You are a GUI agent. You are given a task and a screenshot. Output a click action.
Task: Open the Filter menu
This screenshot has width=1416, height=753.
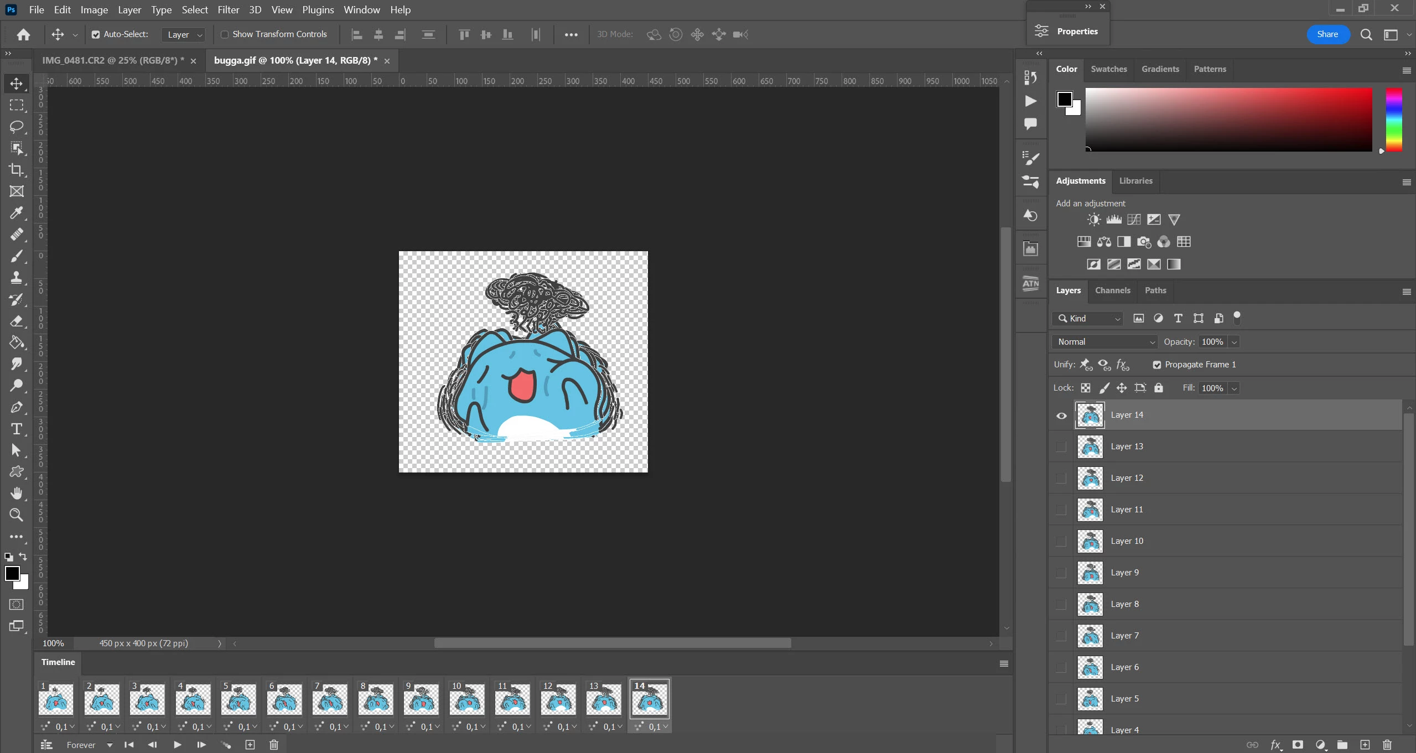[x=228, y=10]
